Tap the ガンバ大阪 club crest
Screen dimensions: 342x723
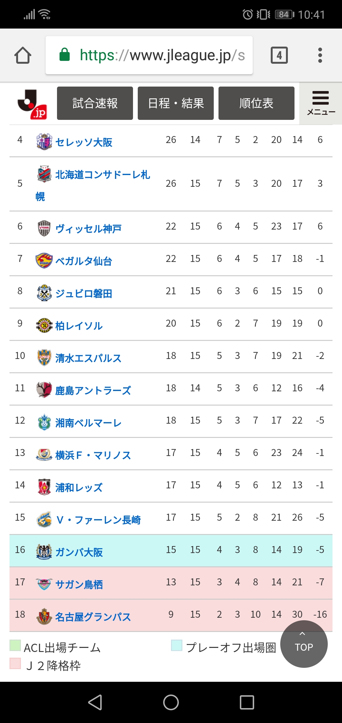pyautogui.click(x=44, y=551)
